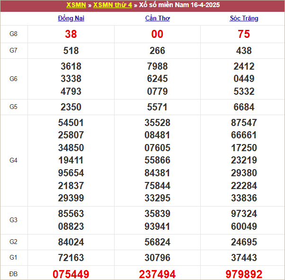This screenshot has width=285, height=280.
Task: Click G6 number 7988
Action: click(157, 66)
